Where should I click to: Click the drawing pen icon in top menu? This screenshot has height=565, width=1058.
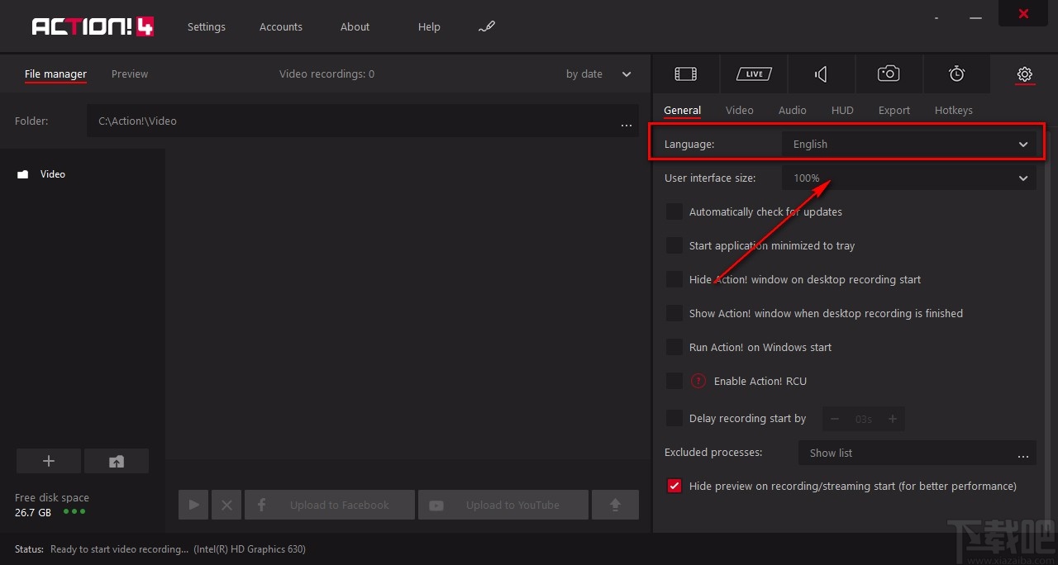487,26
